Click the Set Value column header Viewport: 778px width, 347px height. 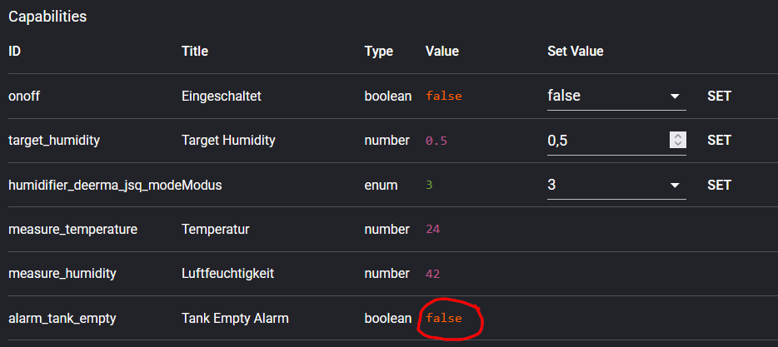(x=575, y=52)
